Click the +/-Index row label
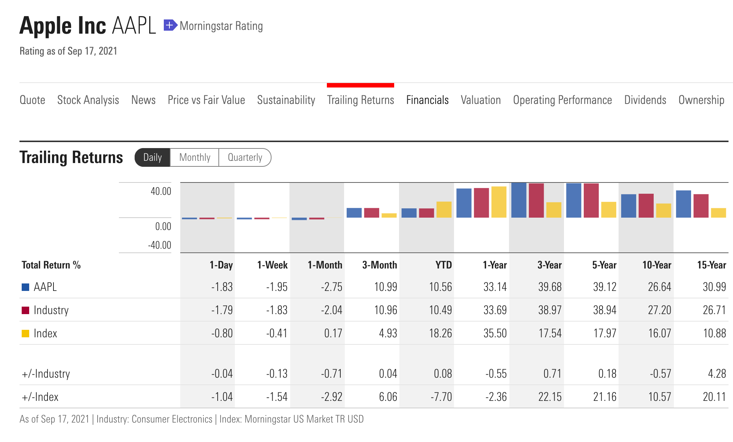Viewport: 733px width, 442px height. tap(40, 397)
